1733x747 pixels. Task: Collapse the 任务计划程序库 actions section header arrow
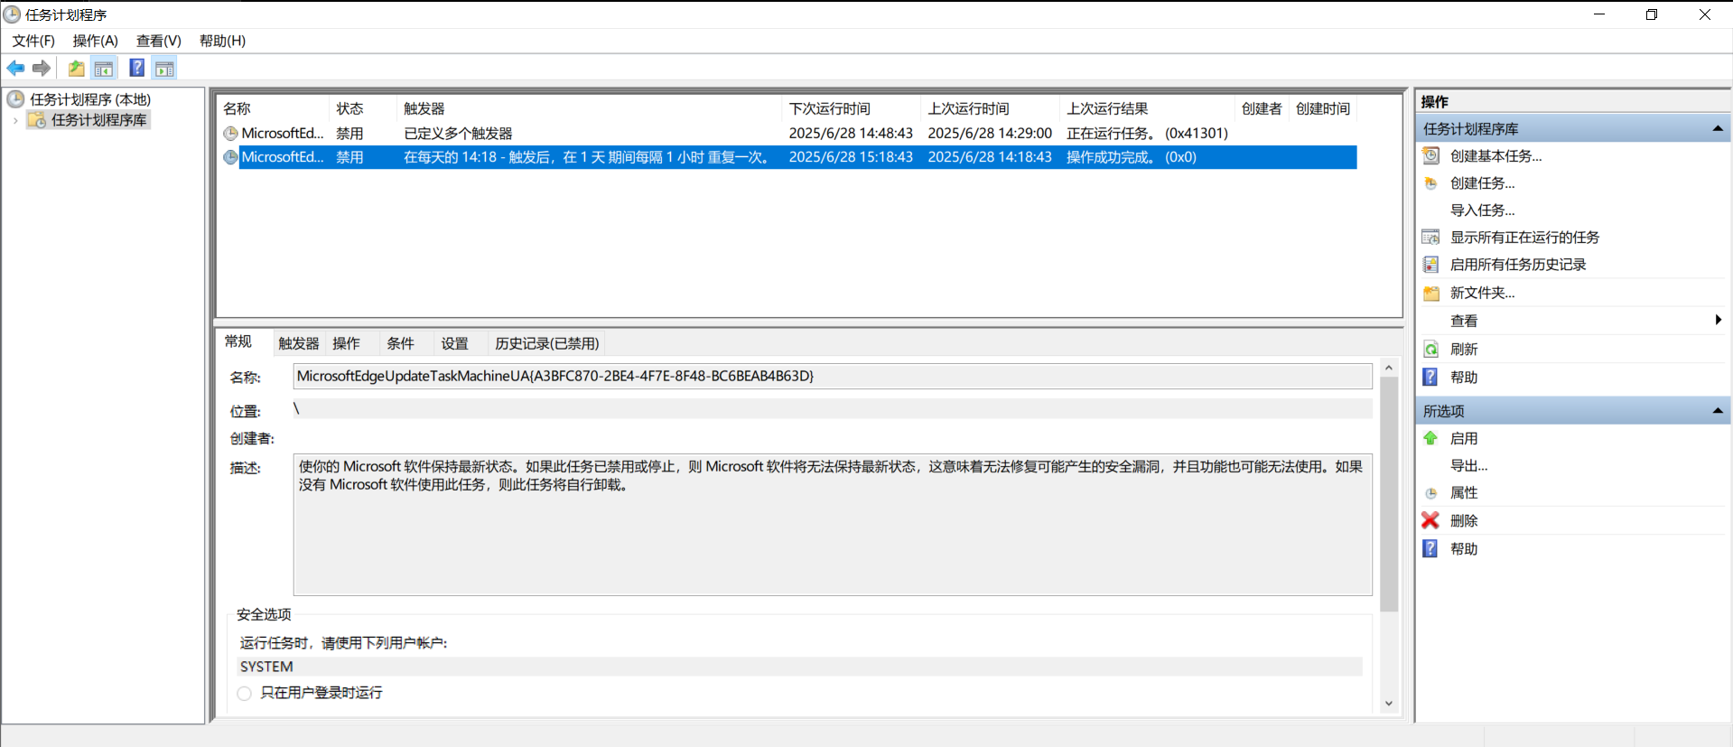pos(1718,129)
